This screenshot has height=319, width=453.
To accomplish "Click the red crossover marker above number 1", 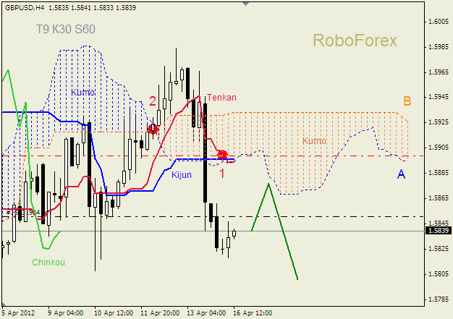I will (222, 155).
